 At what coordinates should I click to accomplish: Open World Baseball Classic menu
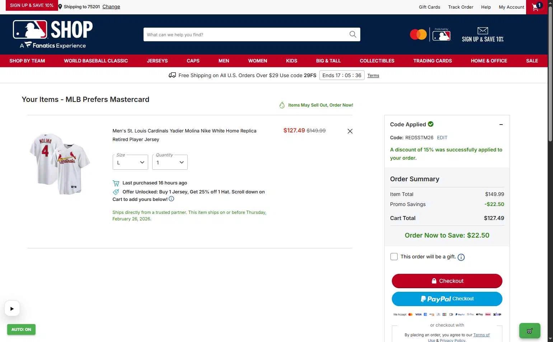96,61
